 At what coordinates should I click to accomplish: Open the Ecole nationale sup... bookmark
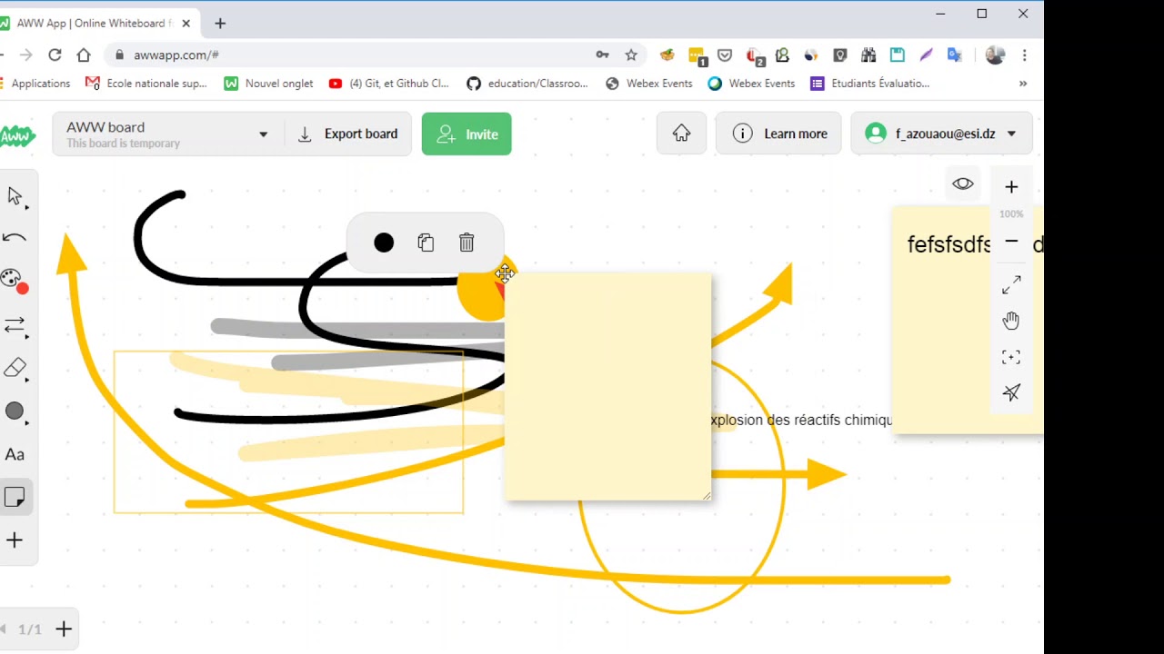coord(146,84)
